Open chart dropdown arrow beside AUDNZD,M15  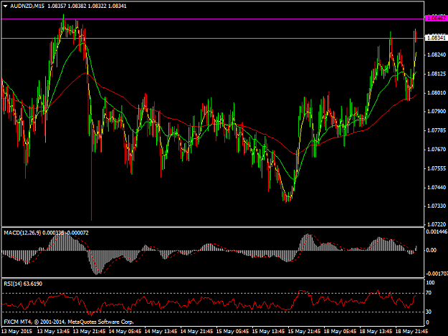pos(5,6)
